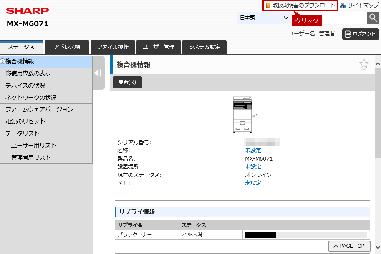Click the SHARP logo
Image resolution: width=381 pixels, height=254 pixels.
28,11
